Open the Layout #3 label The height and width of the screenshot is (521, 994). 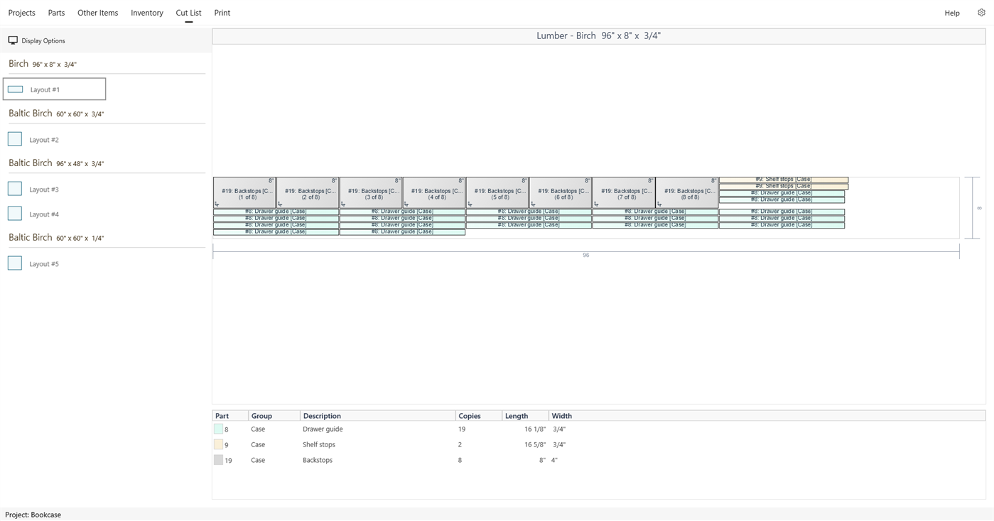tap(44, 190)
